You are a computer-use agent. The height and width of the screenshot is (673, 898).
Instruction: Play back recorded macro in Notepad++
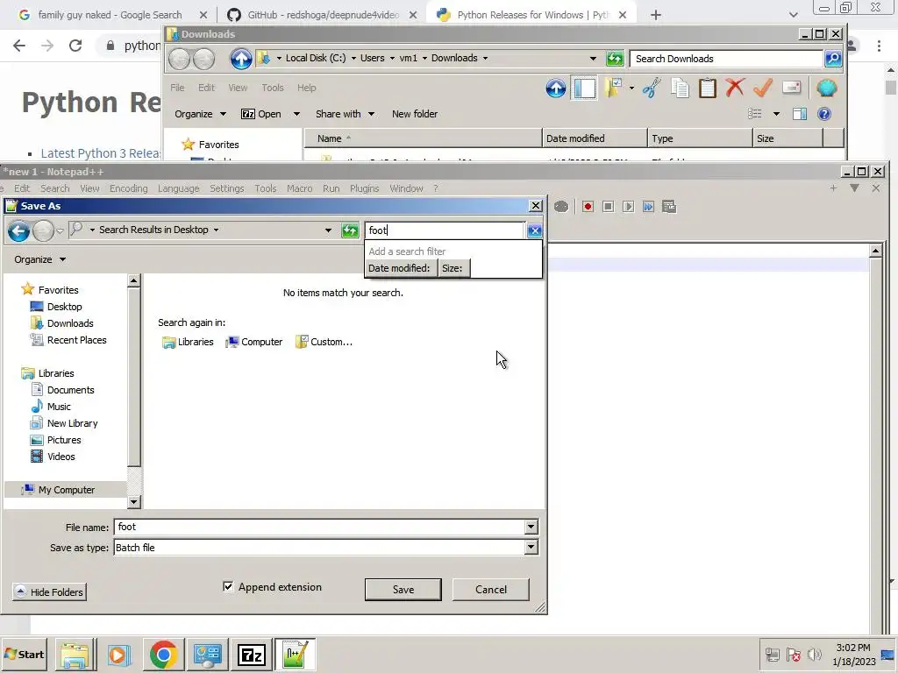[628, 207]
